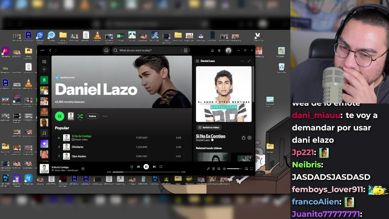
Task: Click the 'Switch to video' button
Action: (x=209, y=127)
